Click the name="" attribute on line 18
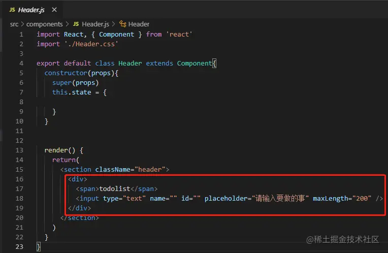The width and height of the screenshot is (388, 253). tap(164, 199)
